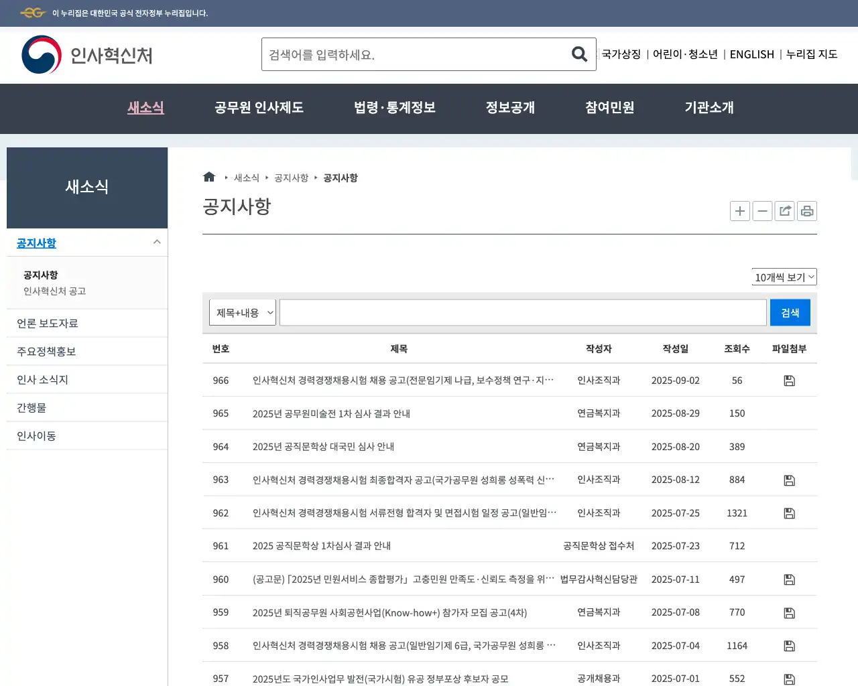Focus the 검색어를 입력하세요 search field

416,54
